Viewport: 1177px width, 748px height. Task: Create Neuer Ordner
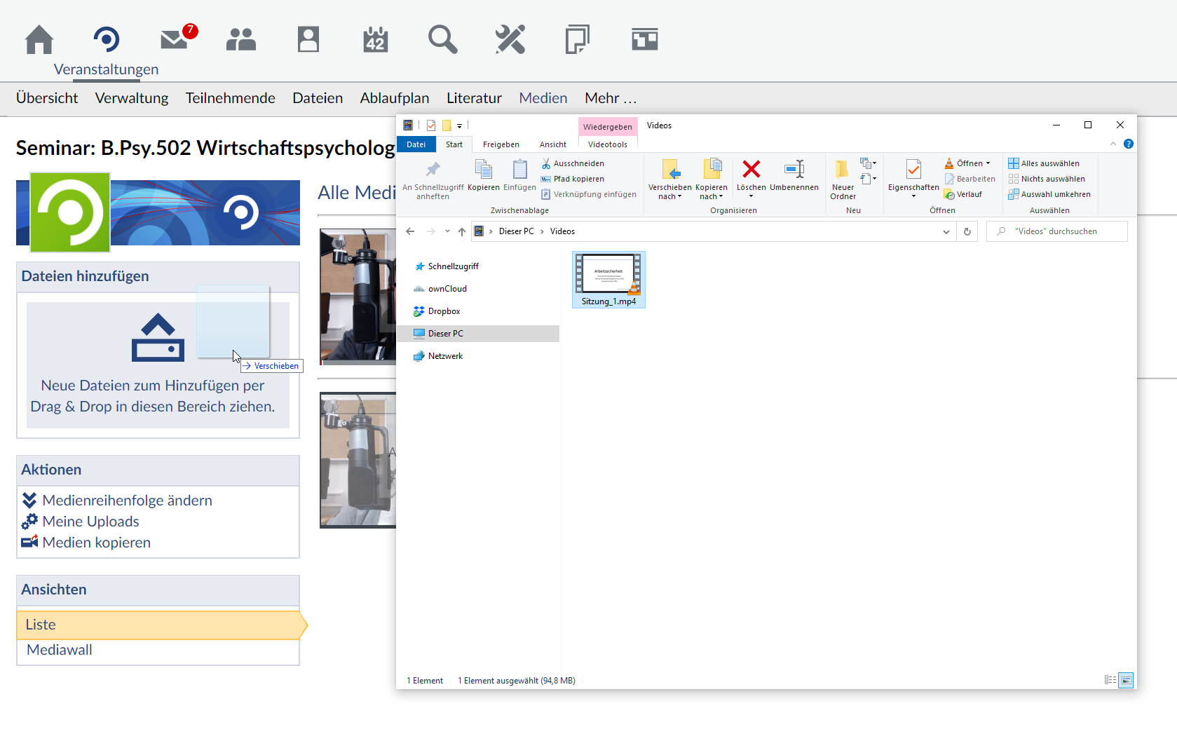click(x=843, y=179)
